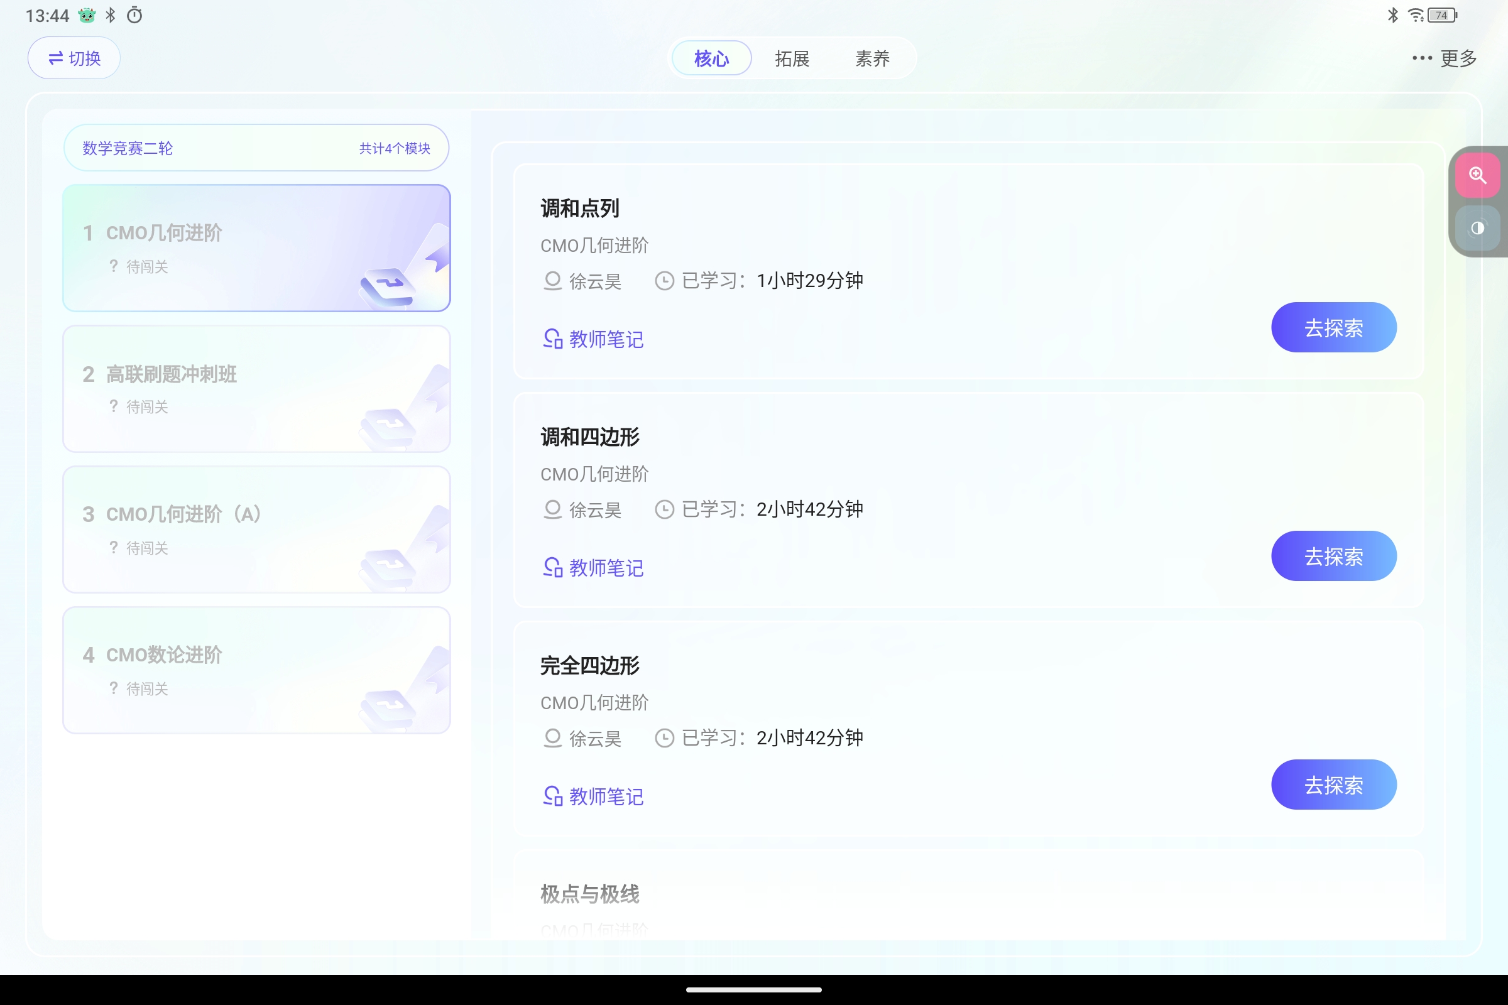Screen dimensions: 1508x1005
Task: Click the 完全四边形 lesson title
Action: click(x=590, y=666)
